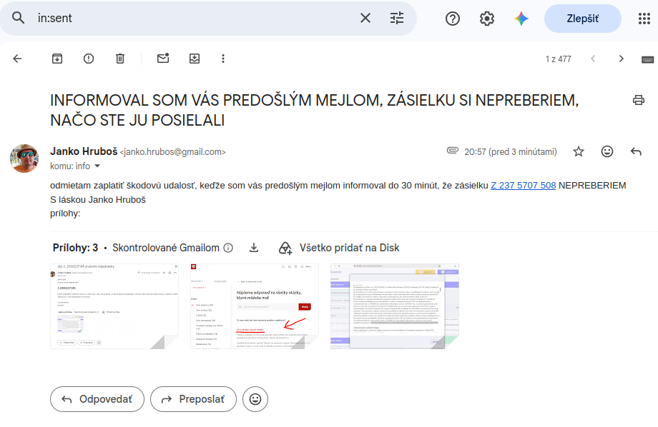The image size is (658, 427).
Task: Click the attachment paperclip indicator
Action: (x=452, y=151)
